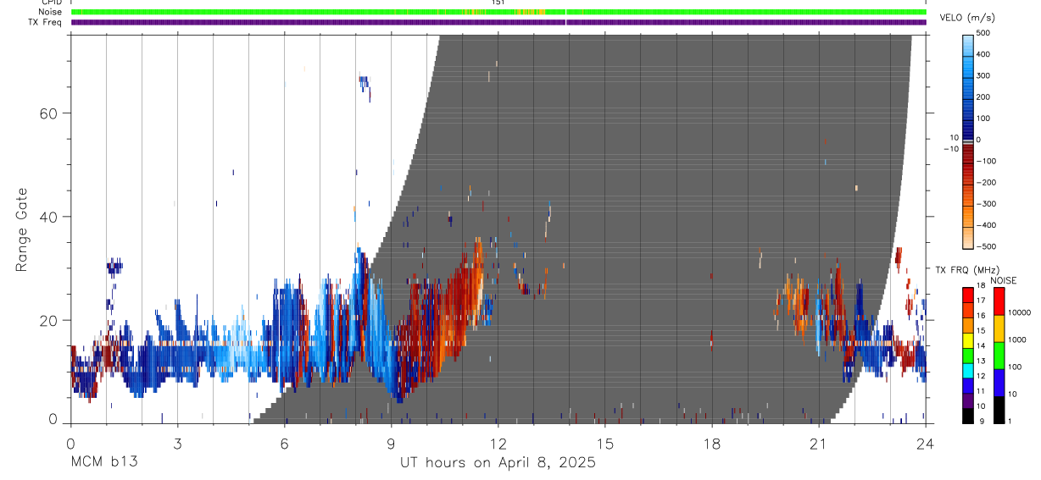Click the green Noise status strip

click(498, 12)
